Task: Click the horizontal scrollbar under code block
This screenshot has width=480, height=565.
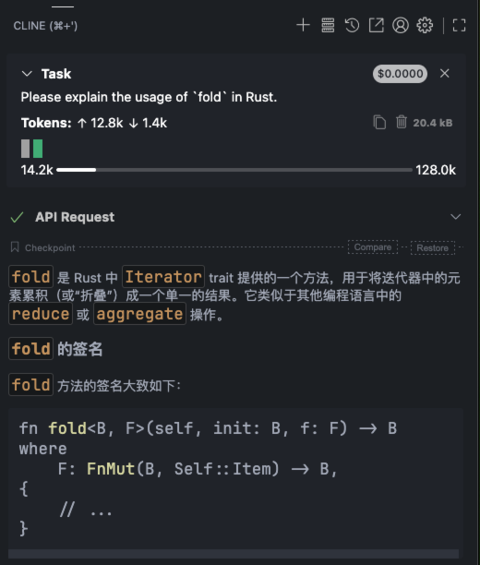Action: [234, 554]
